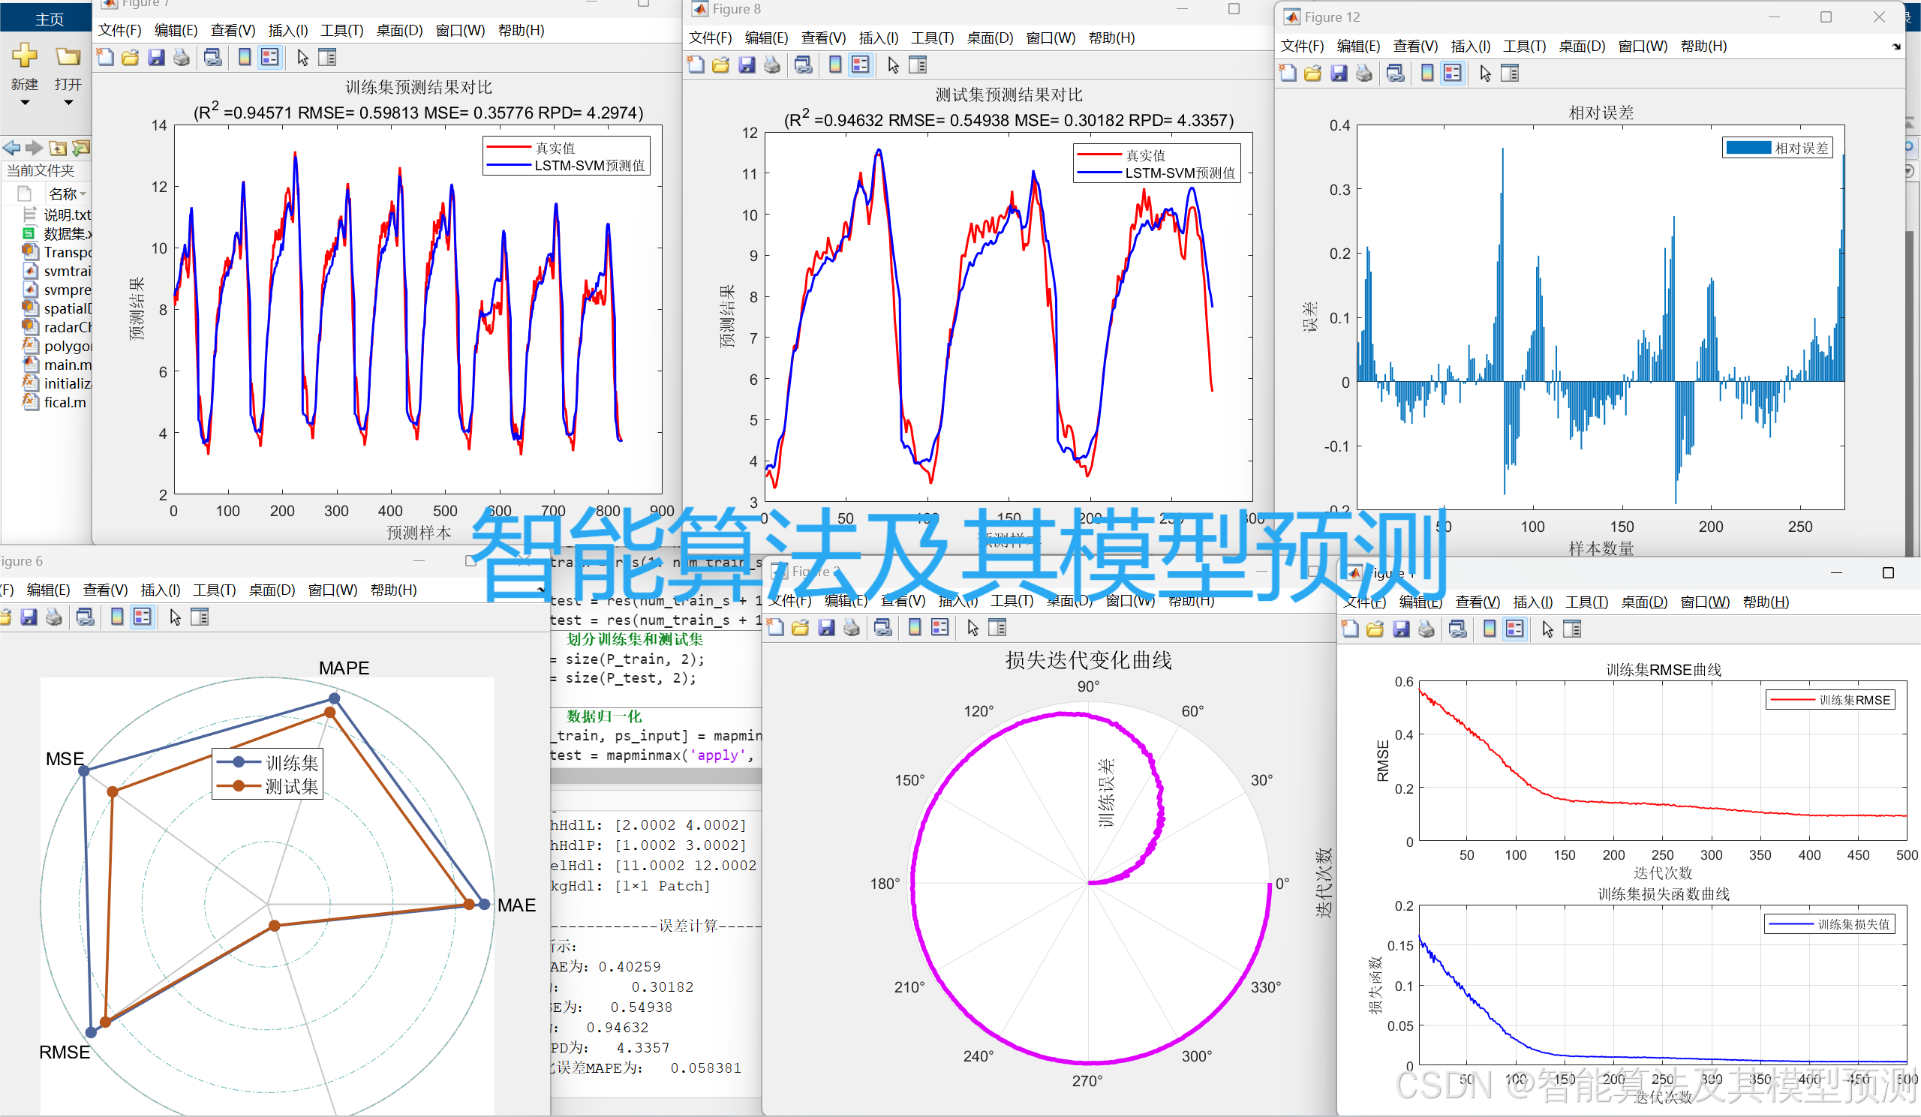The height and width of the screenshot is (1117, 1921).
Task: Click the new figure icon in Figure 8
Action: coord(695,65)
